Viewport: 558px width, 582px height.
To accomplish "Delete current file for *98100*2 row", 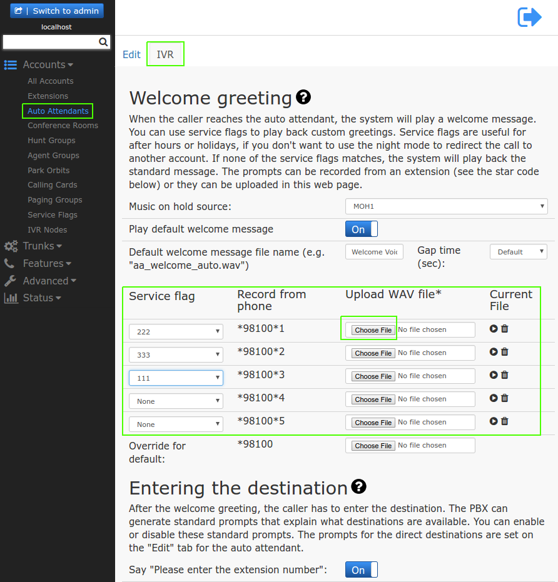I will pyautogui.click(x=505, y=352).
